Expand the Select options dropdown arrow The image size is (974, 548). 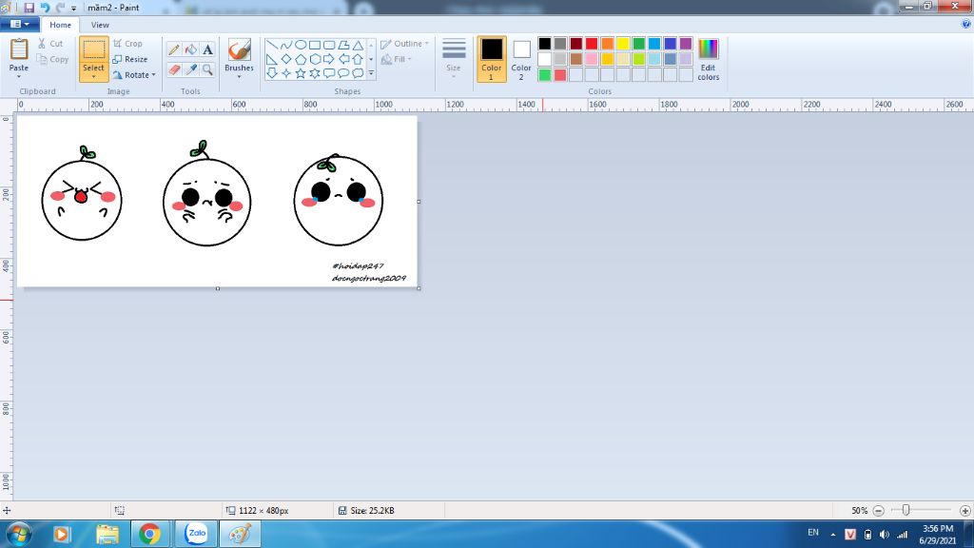[94, 76]
